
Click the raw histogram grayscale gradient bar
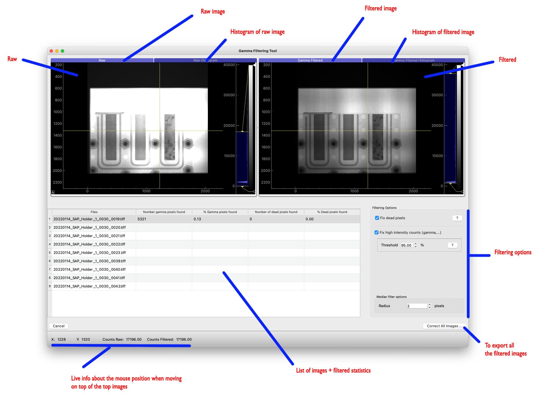pyautogui.click(x=251, y=126)
